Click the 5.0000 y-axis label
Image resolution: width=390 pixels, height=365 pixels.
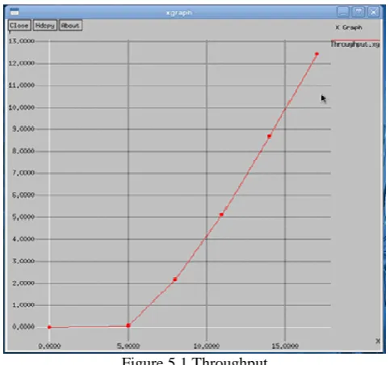pyautogui.click(x=23, y=217)
